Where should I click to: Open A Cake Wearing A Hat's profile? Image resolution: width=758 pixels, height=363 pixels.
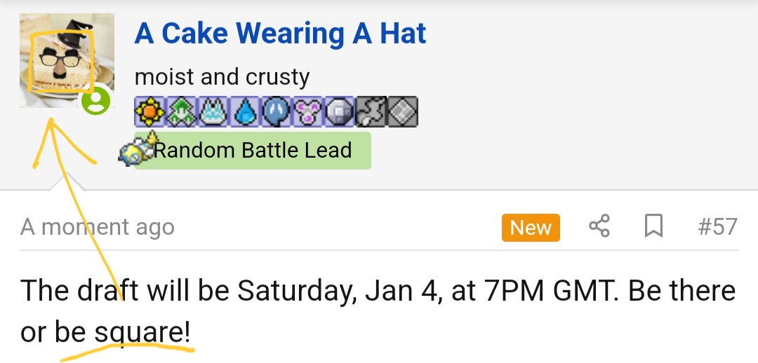pos(280,34)
